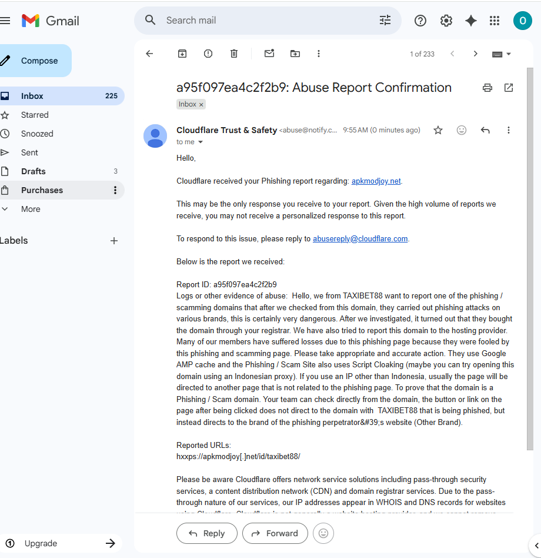Click the bottom emoji reaction button
Image resolution: width=541 pixels, height=558 pixels.
coord(323,533)
